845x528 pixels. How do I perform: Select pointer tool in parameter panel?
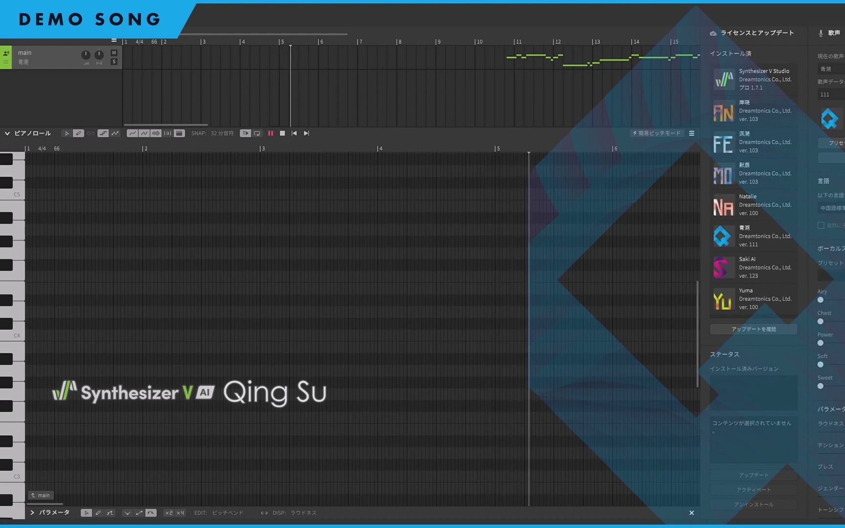click(x=86, y=513)
